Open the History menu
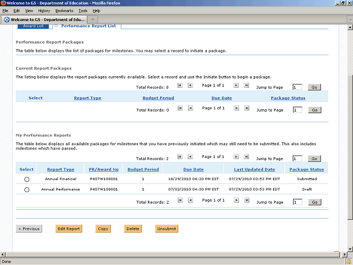This screenshot has height=265, width=353. pyautogui.click(x=44, y=10)
